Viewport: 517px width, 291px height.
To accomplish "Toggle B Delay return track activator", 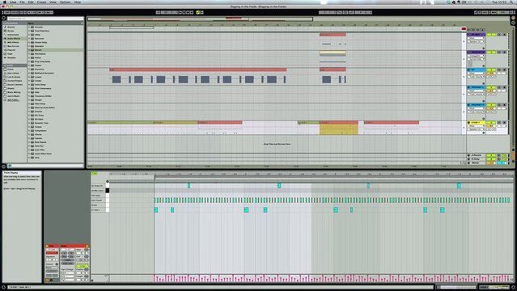I will pos(490,159).
